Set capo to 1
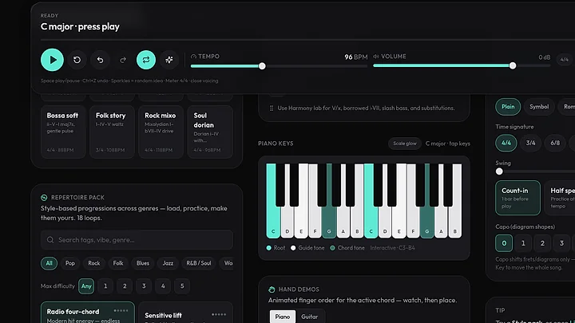The width and height of the screenshot is (575, 323). pyautogui.click(x=523, y=243)
